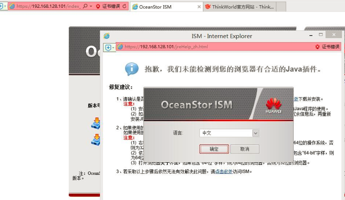
Task: Click the 点击此处 link to access ISM
Action: pos(224,171)
